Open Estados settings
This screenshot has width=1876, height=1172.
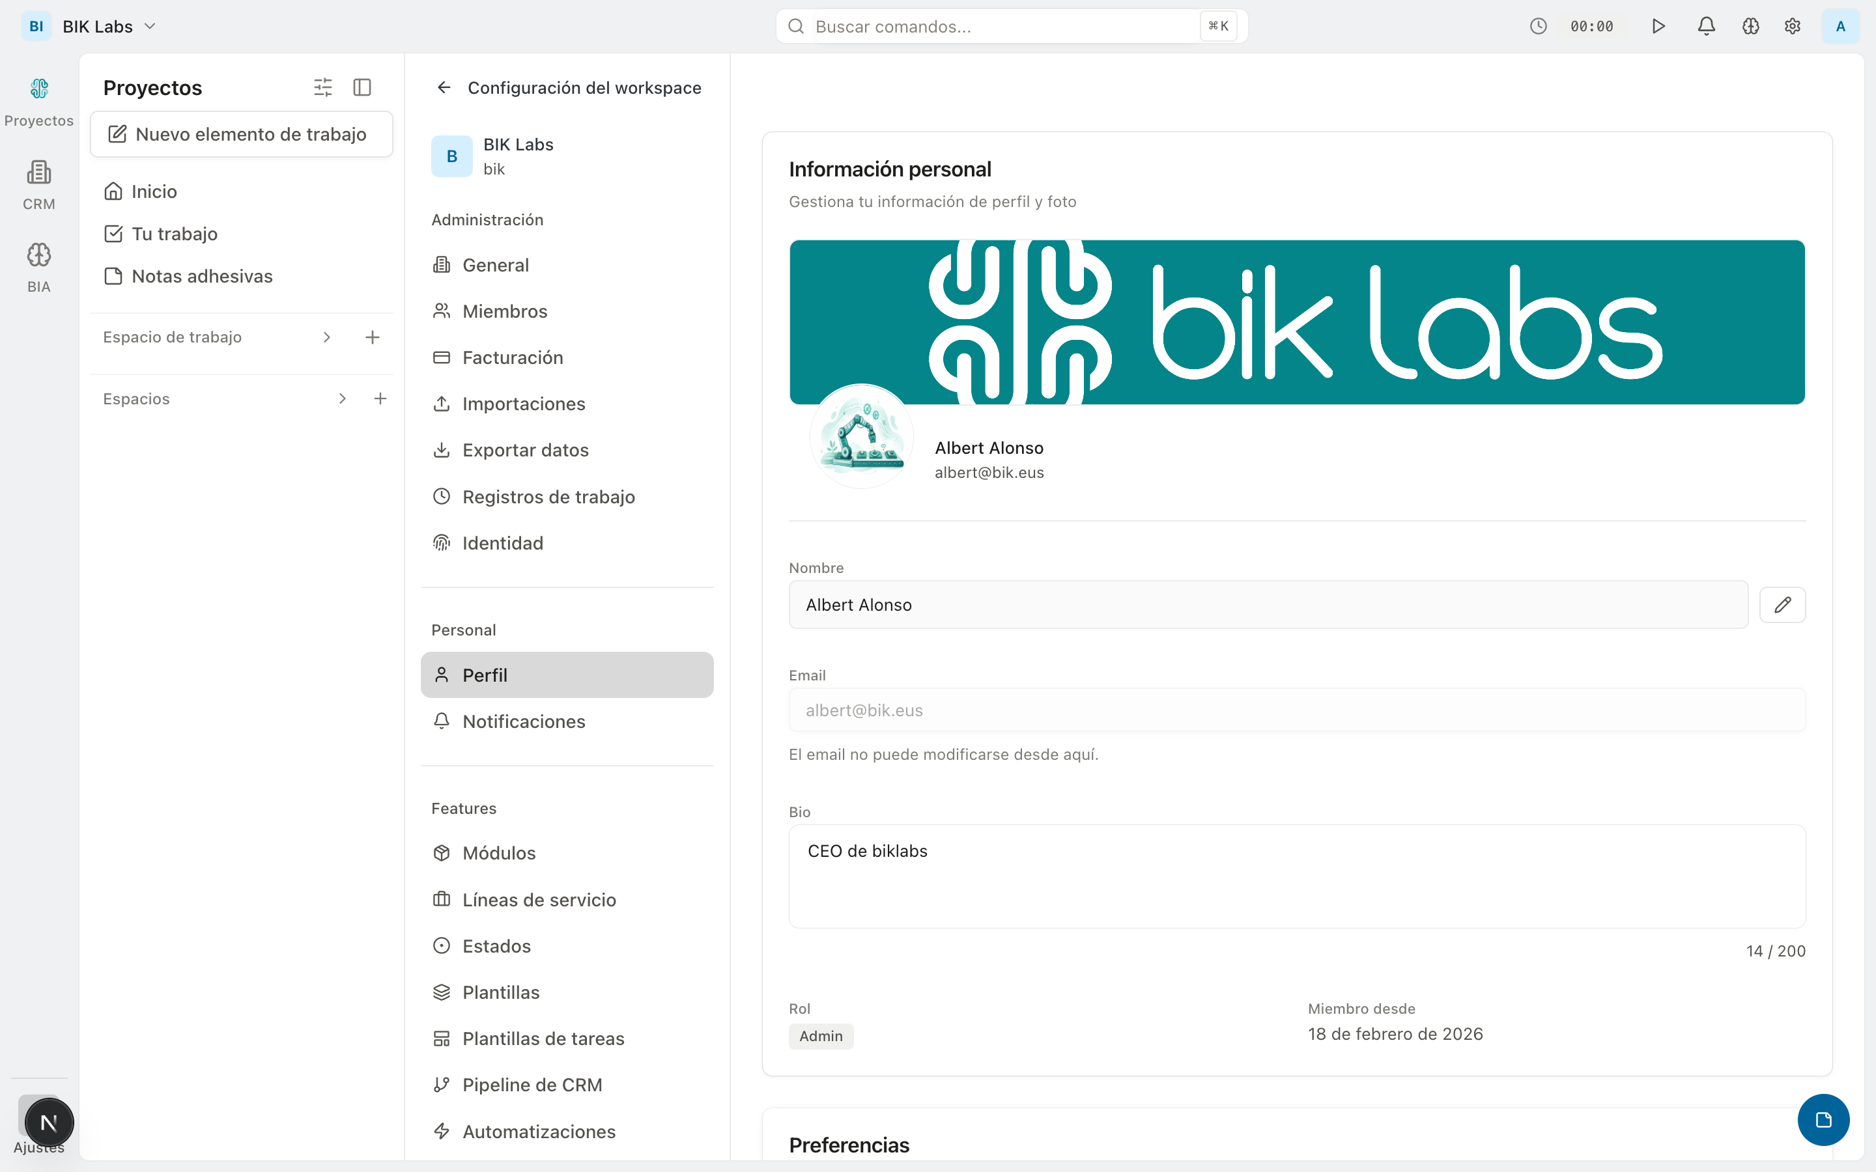point(567,945)
